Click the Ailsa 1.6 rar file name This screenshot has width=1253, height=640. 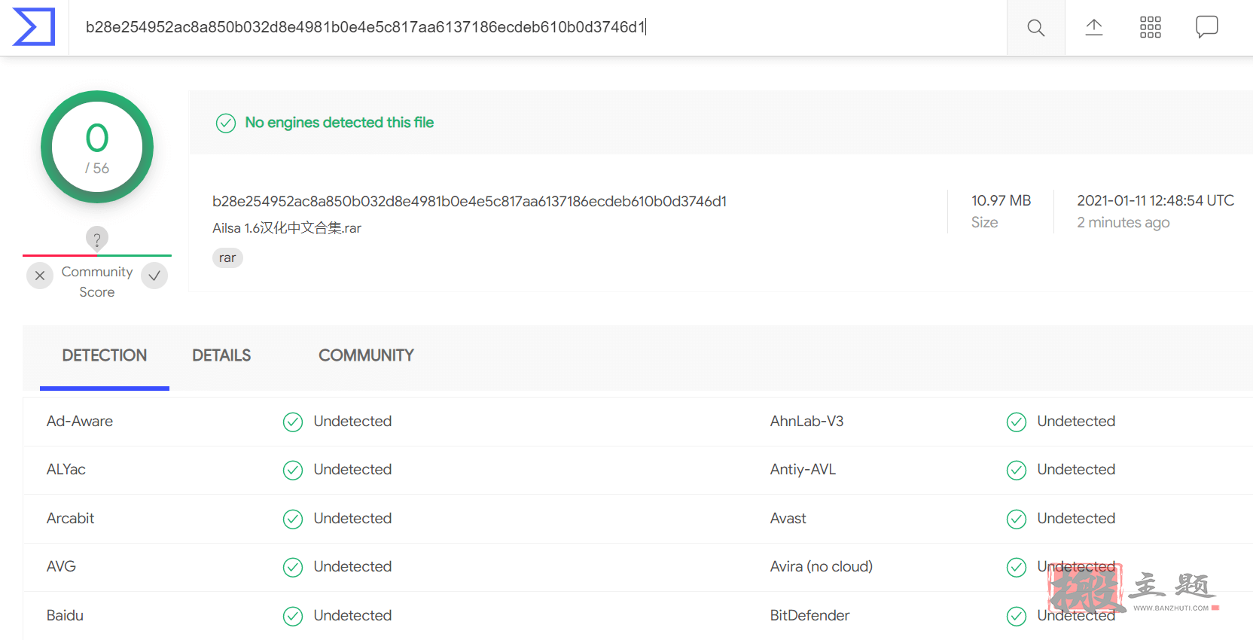[287, 228]
